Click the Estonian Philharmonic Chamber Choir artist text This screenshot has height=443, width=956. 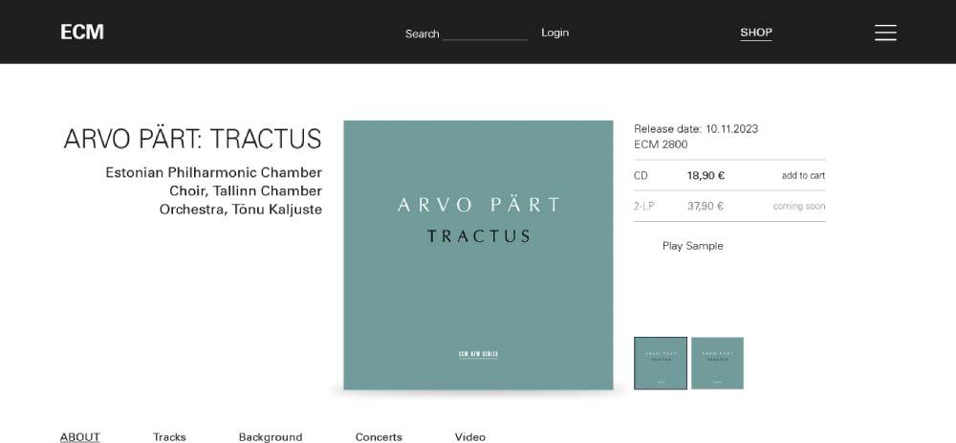coord(213,191)
